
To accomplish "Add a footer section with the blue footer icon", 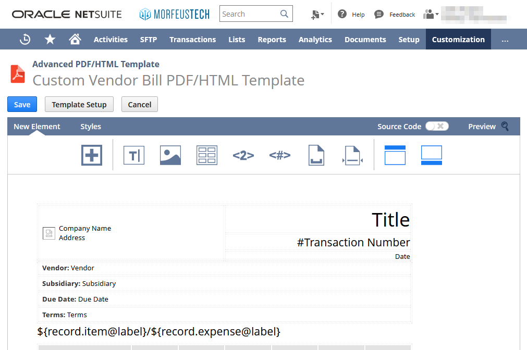I will (x=431, y=155).
